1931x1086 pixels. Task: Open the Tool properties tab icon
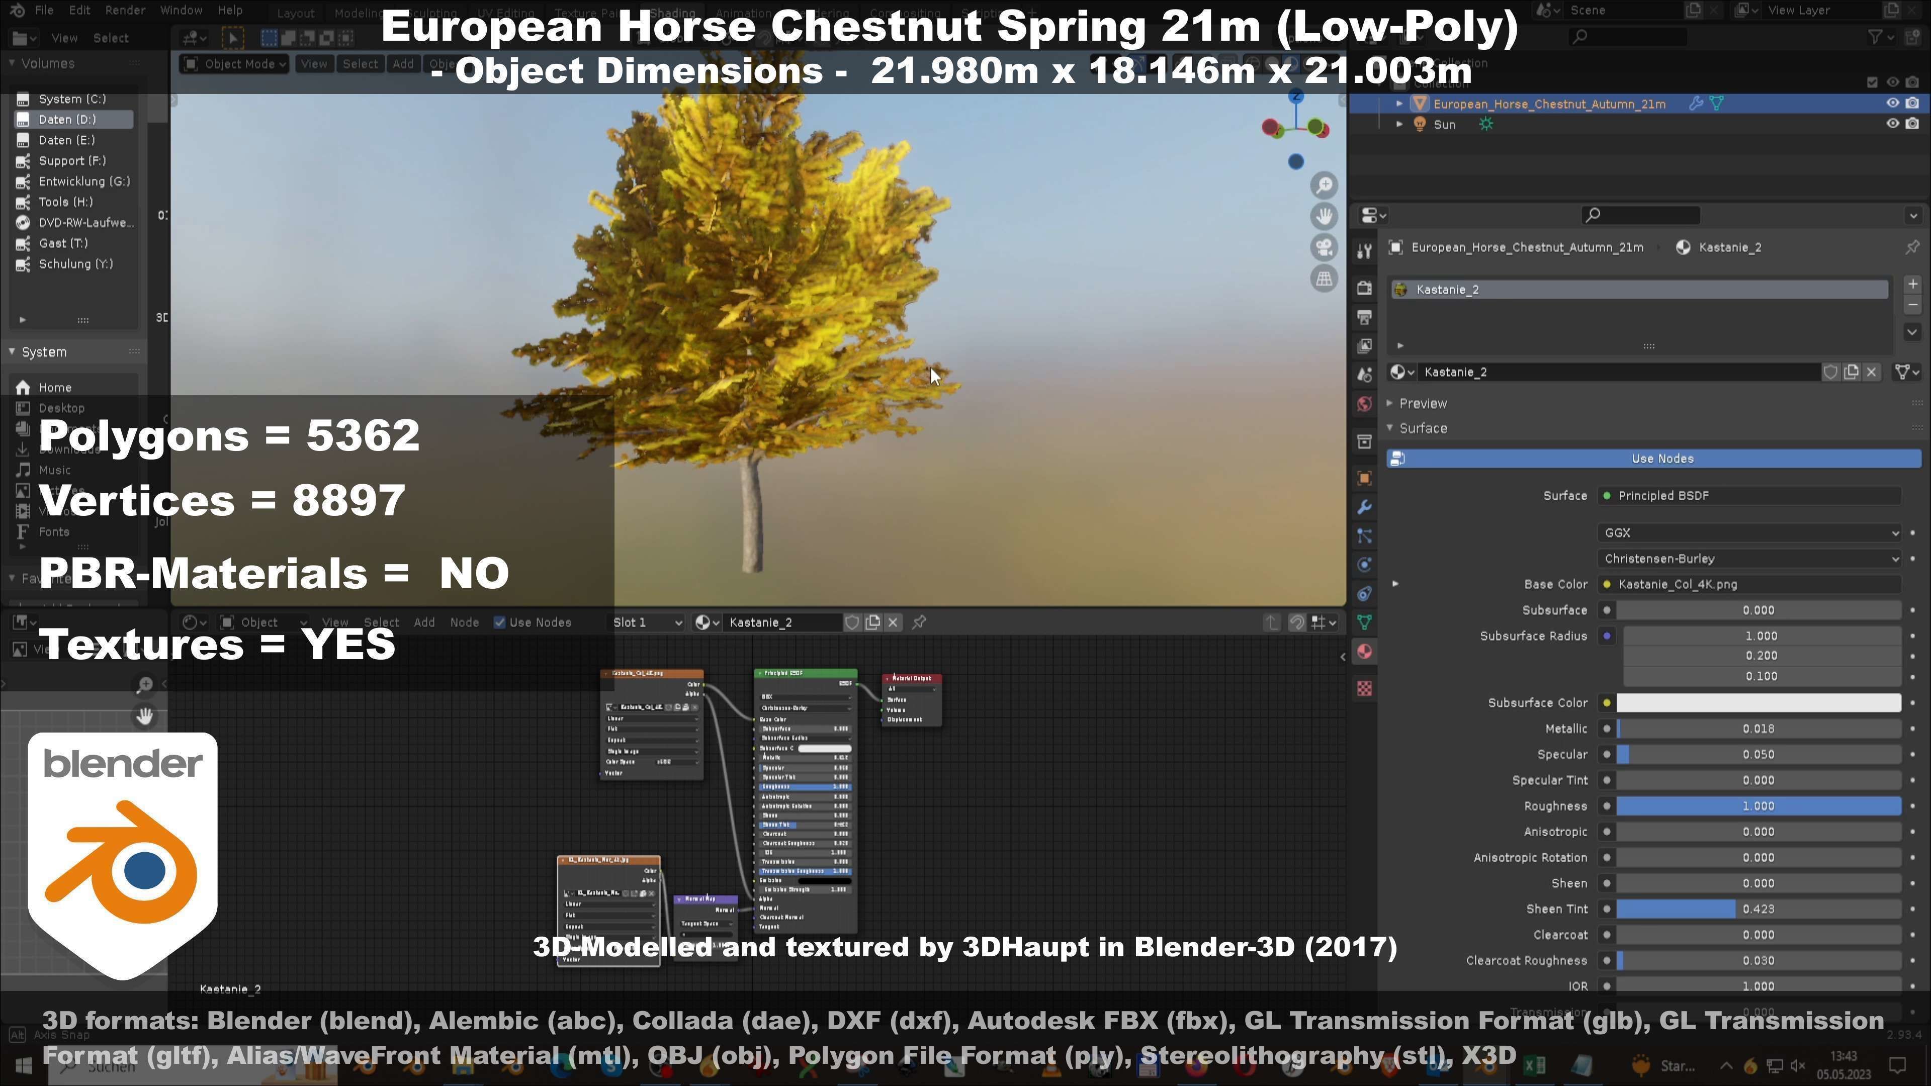1364,251
